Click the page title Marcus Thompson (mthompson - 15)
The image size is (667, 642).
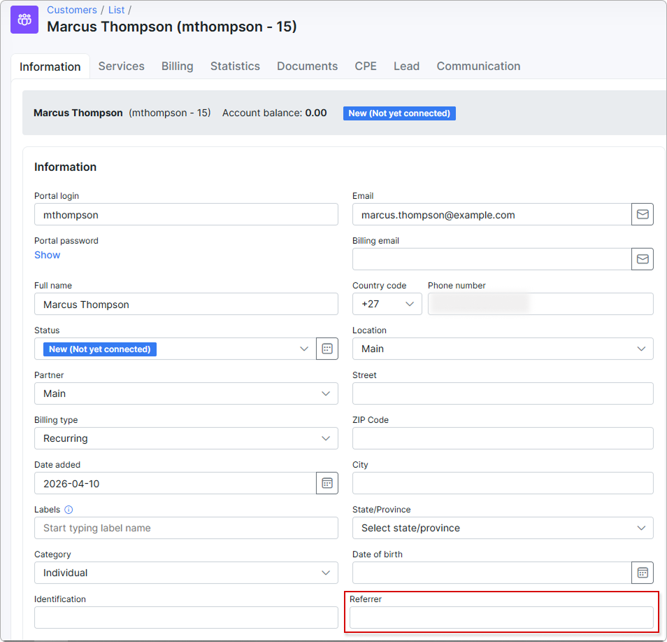coord(172,27)
